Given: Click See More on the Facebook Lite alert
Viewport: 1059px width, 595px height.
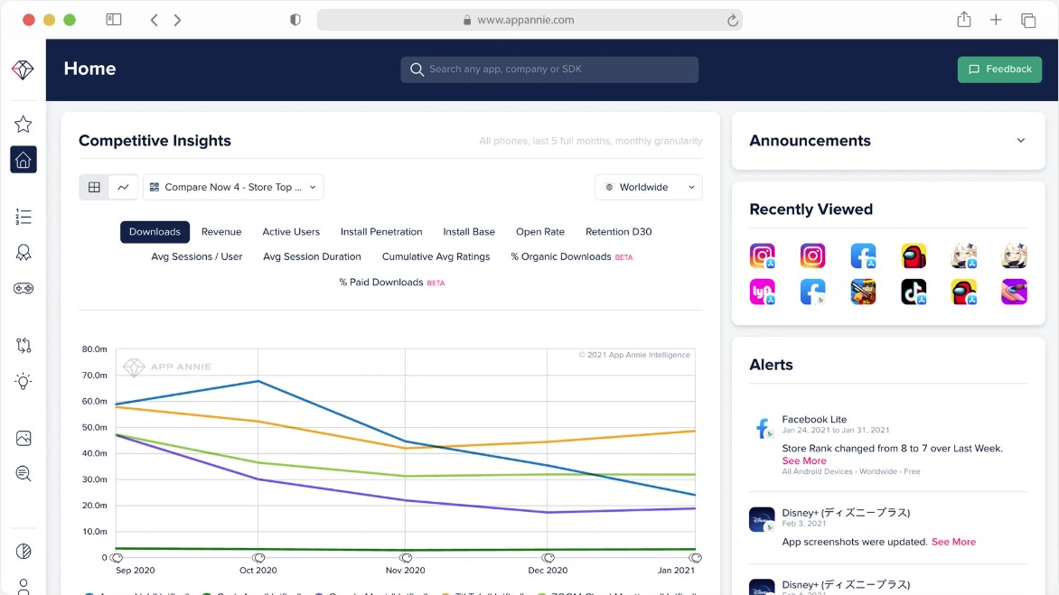Looking at the screenshot, I should [803, 460].
